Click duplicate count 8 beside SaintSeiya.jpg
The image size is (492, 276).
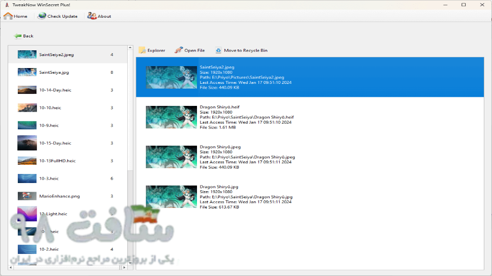point(111,72)
